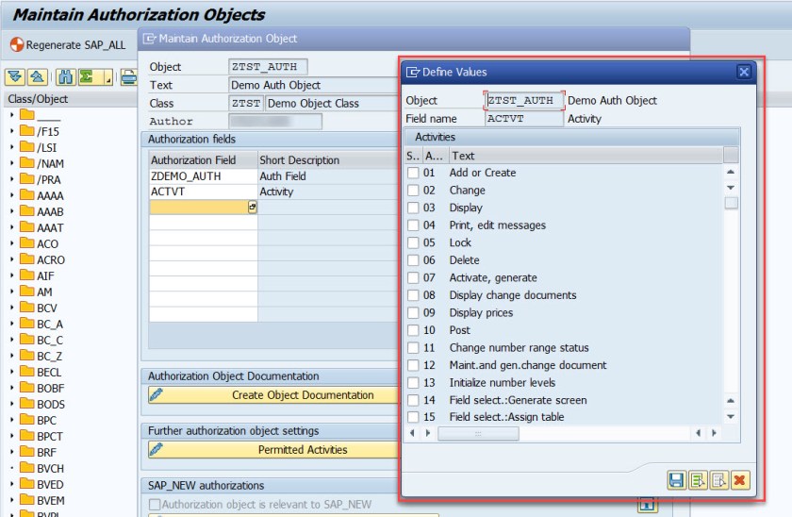Click the binoculars Find icon
Viewport: 792px width, 517px height.
(x=66, y=76)
